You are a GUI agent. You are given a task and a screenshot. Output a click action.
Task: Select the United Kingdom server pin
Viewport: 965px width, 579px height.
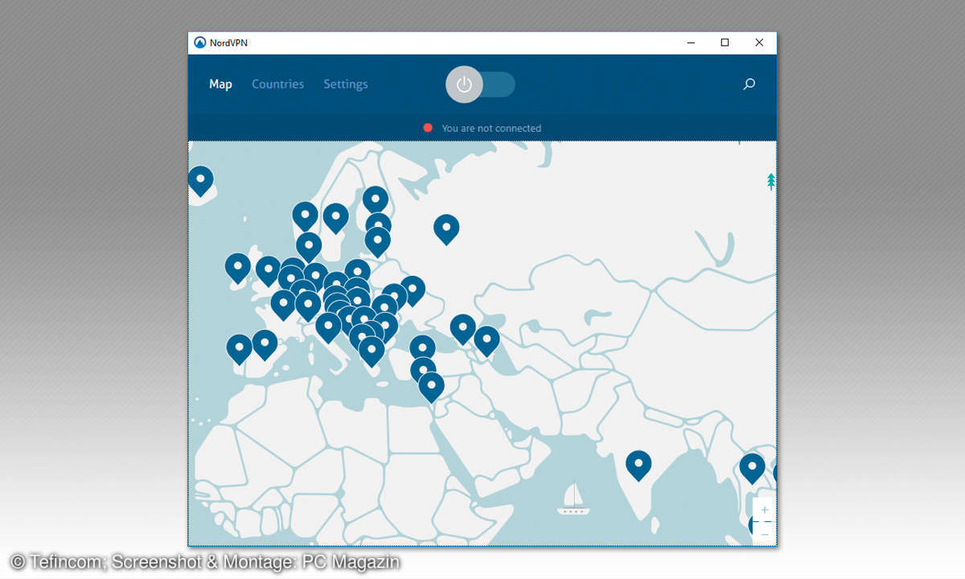point(268,271)
